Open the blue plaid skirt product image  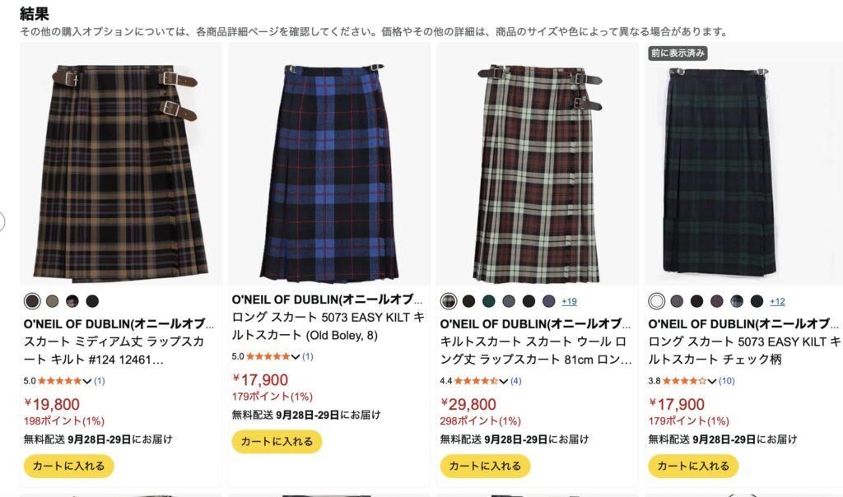tap(329, 172)
